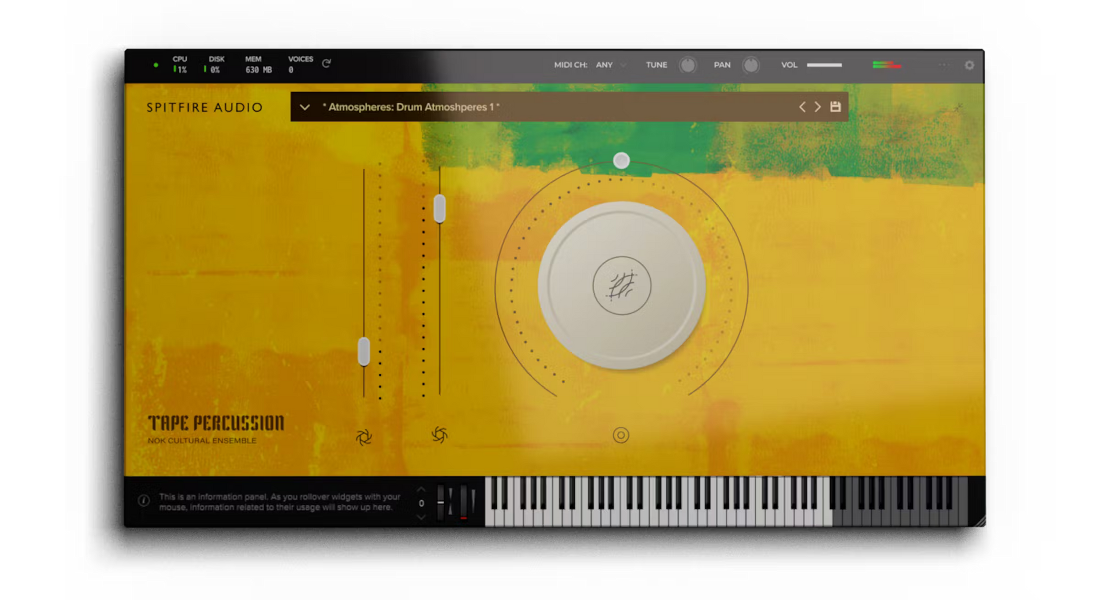
Task: Click the information panel icon
Action: tap(144, 501)
